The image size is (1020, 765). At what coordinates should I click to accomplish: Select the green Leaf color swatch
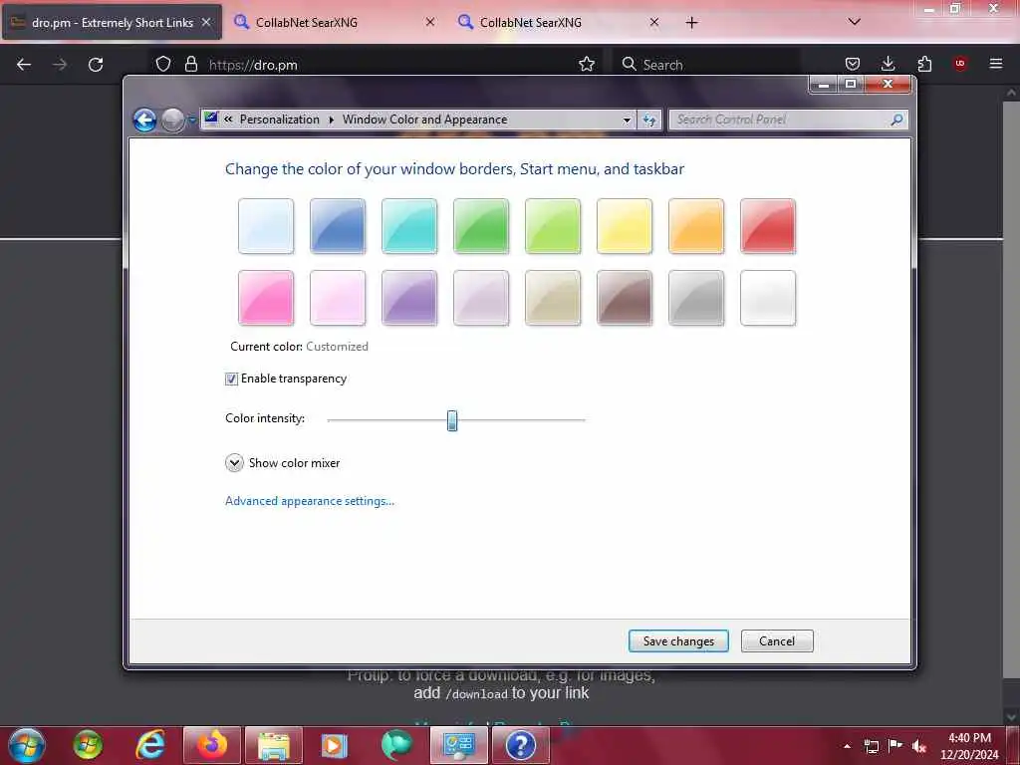coord(481,226)
